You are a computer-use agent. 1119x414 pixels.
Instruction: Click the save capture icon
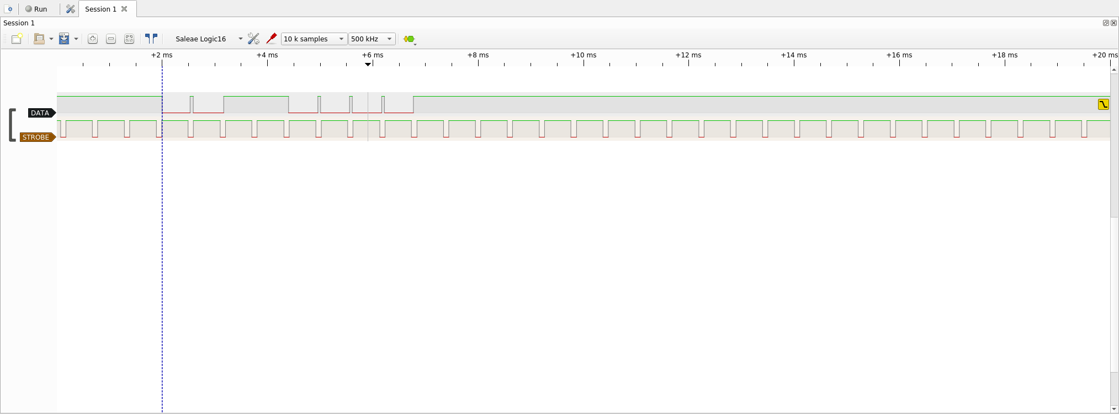[64, 39]
